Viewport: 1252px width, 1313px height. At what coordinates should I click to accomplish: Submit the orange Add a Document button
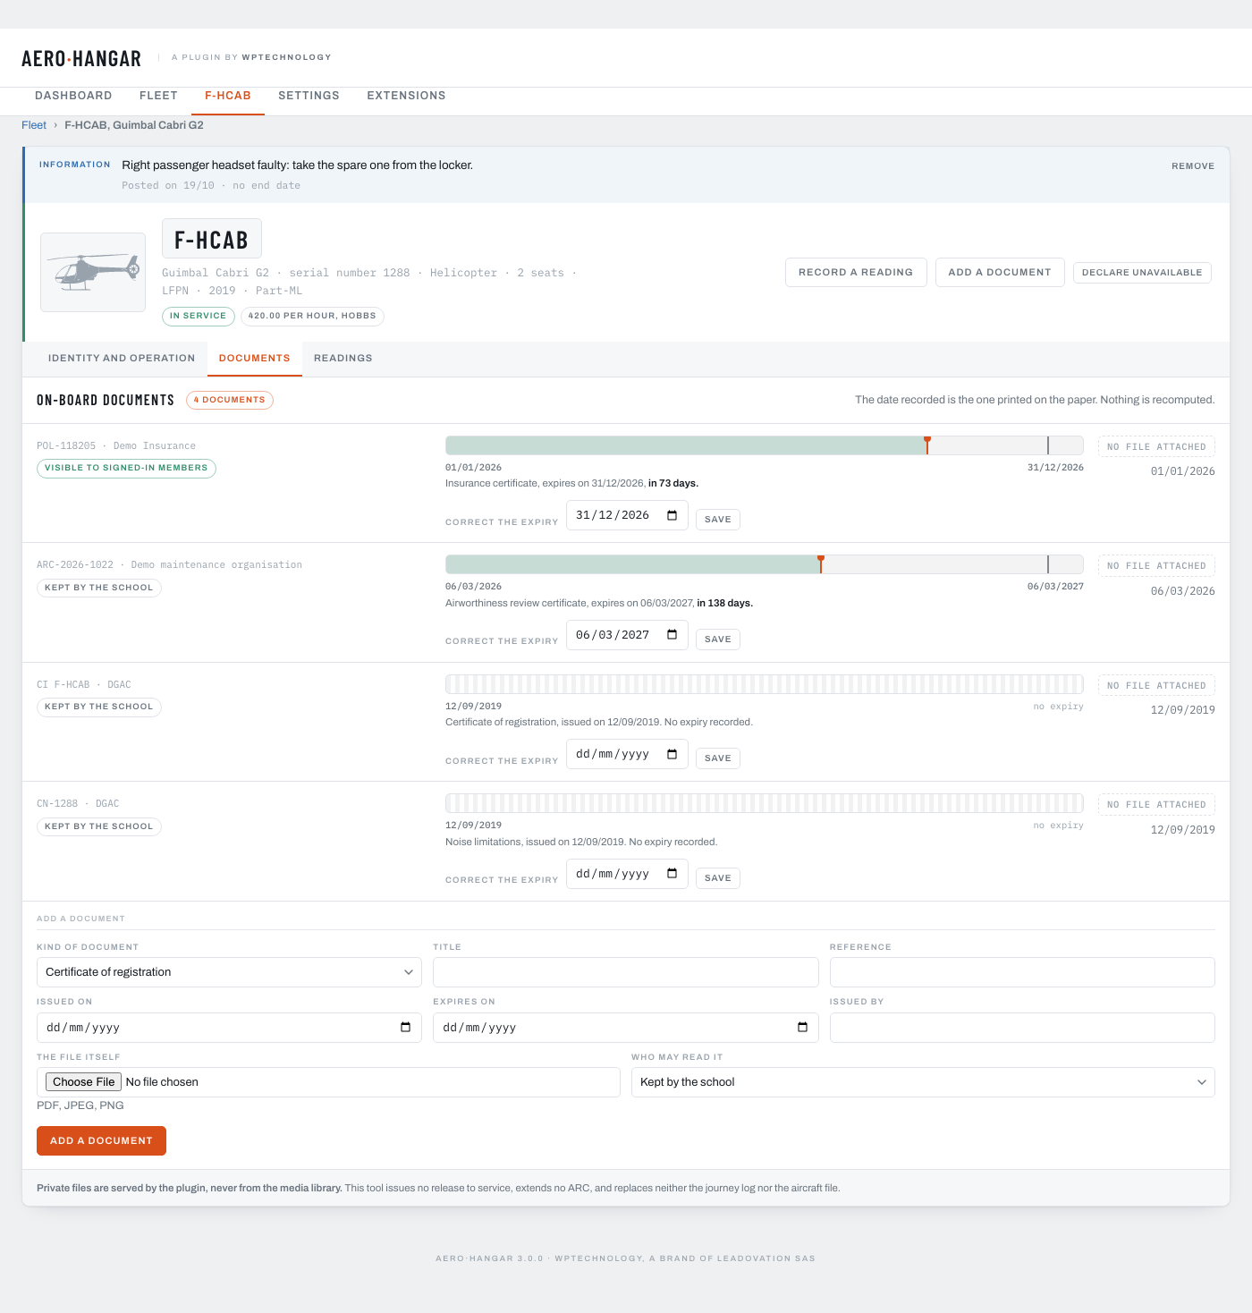[101, 1141]
